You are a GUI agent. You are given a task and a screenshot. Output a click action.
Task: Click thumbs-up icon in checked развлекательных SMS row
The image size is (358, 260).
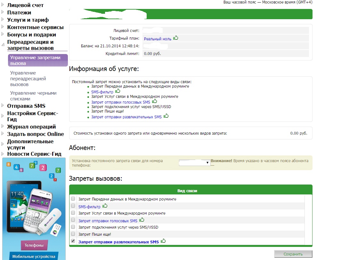(163, 241)
